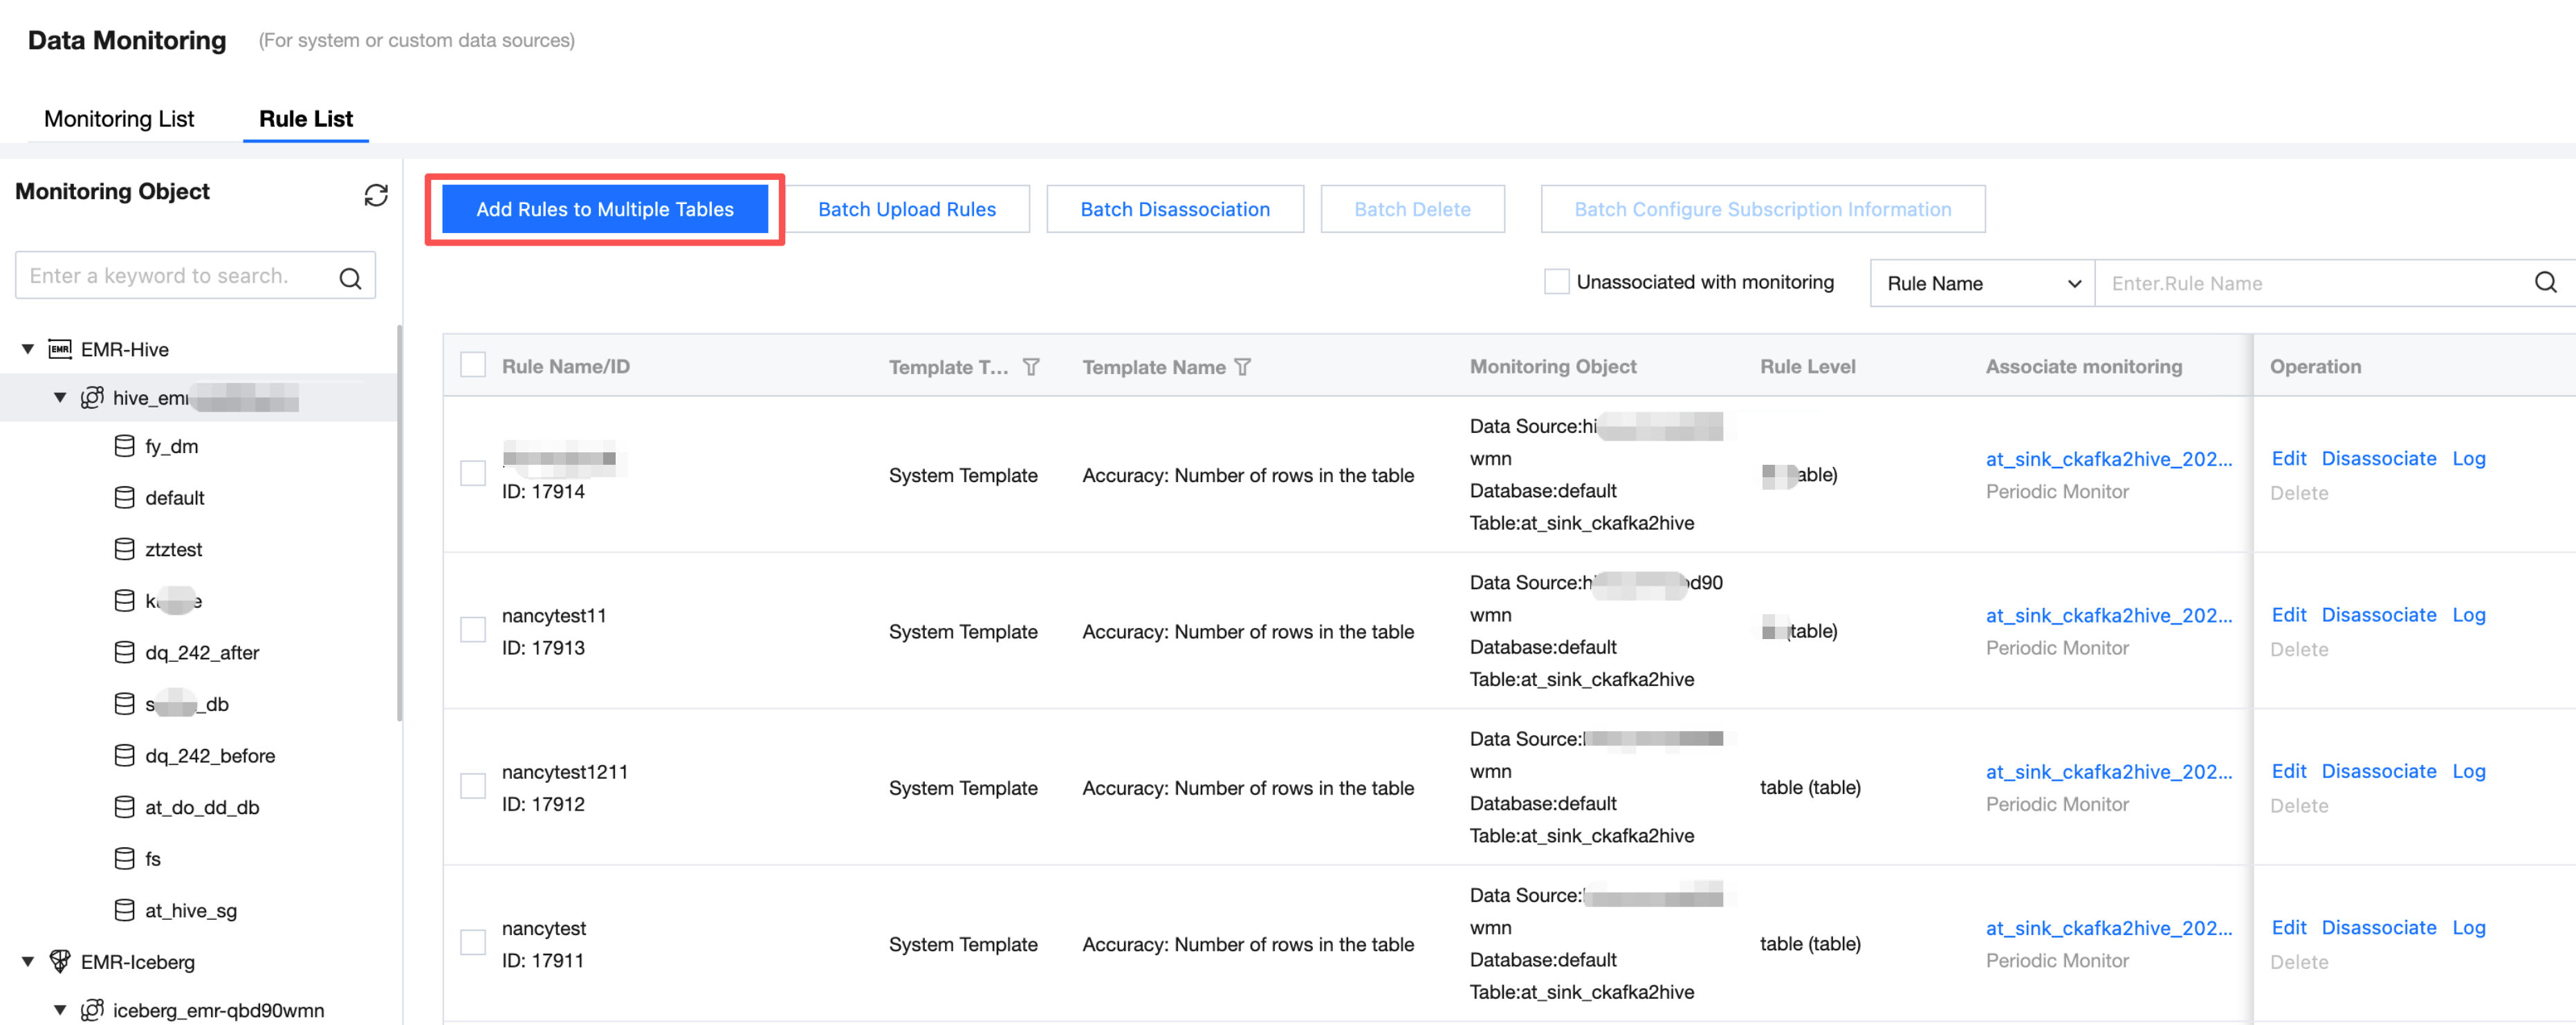Open the Template Name column filter icon

pos(1243,367)
